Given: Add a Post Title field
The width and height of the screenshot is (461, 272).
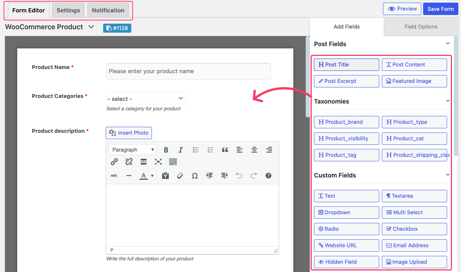Looking at the screenshot, I should pos(347,65).
